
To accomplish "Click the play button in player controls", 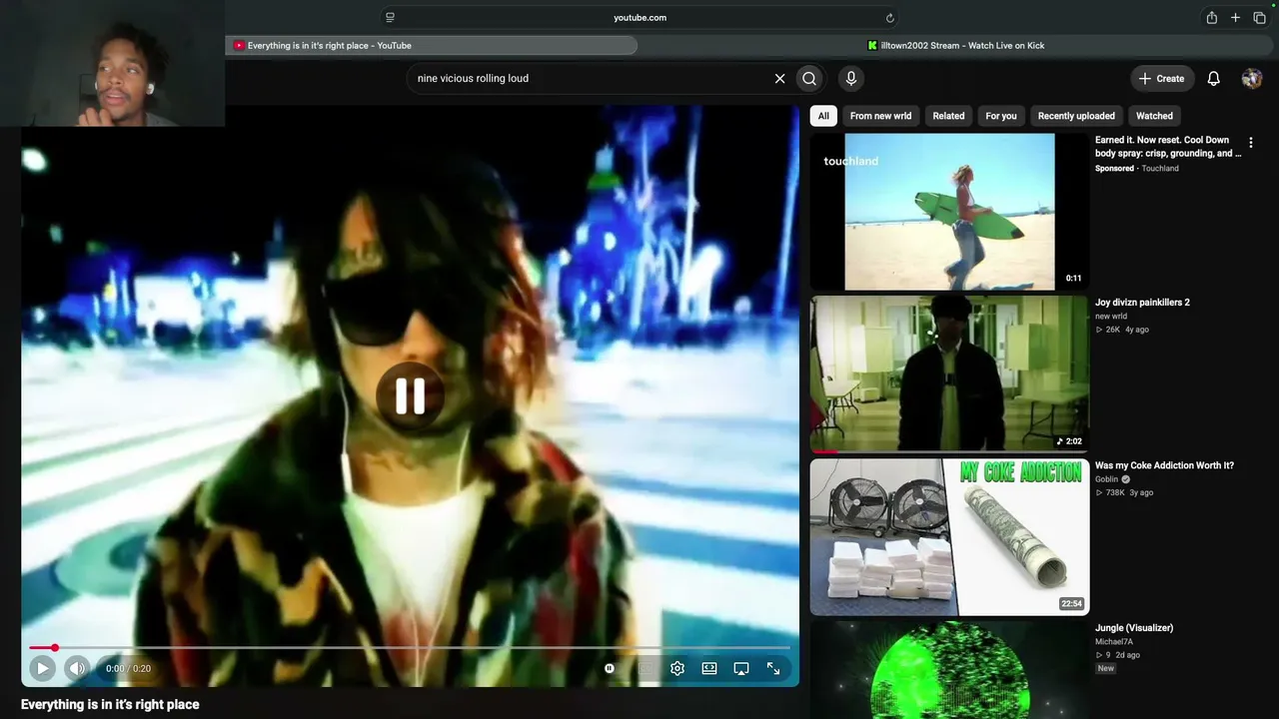I will [x=42, y=668].
